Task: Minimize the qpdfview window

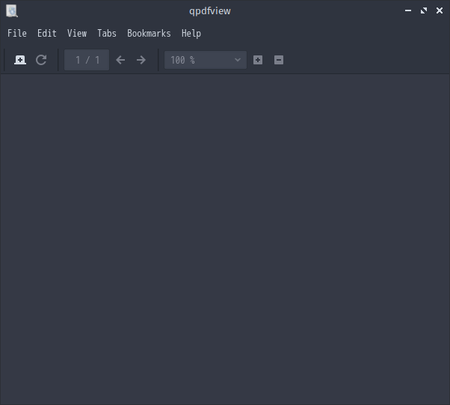Action: point(408,10)
